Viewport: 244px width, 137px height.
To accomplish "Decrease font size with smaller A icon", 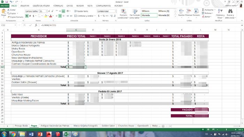I will click(x=52, y=11).
